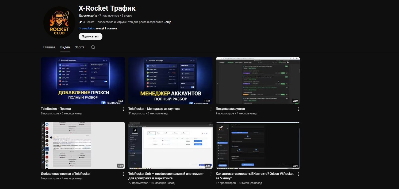Image resolution: width=399 pixels, height=189 pixels.
Task: Open more options for TeleRocket - Менеджер аккаунтов
Action: tap(211, 109)
